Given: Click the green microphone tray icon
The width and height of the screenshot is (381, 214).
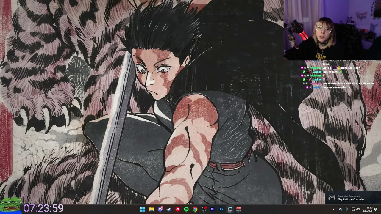Looking at the screenshot, I should point(347,209).
